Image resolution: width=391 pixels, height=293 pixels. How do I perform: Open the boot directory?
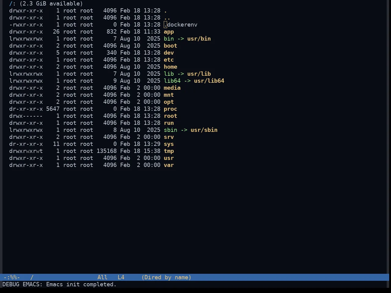170,46
